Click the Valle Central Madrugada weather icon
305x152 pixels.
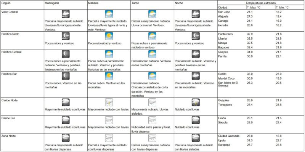(66, 14)
